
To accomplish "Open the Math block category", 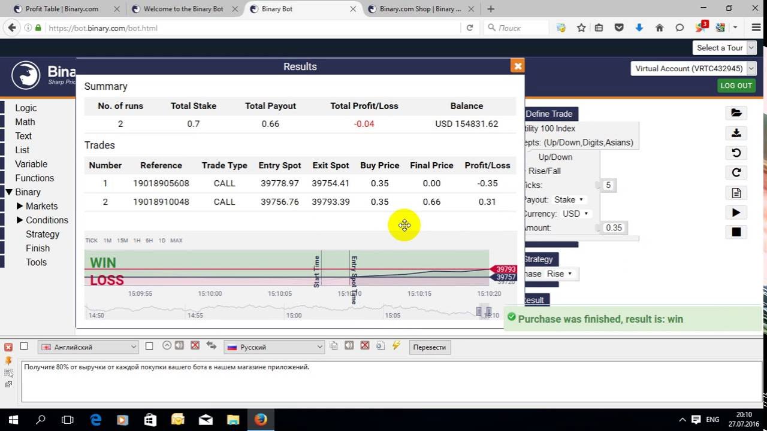I will point(25,122).
